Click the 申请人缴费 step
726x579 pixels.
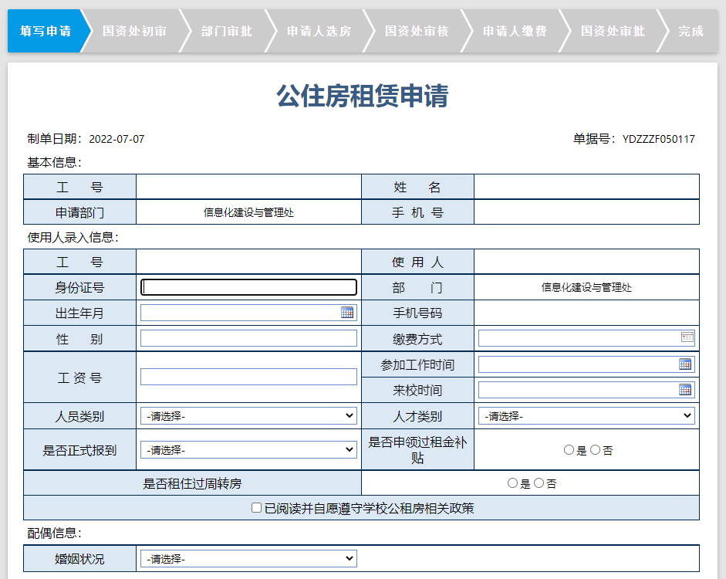click(x=515, y=31)
